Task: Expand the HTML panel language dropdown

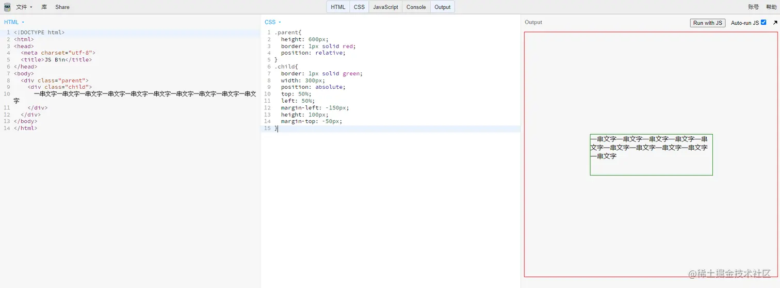Action: point(14,22)
